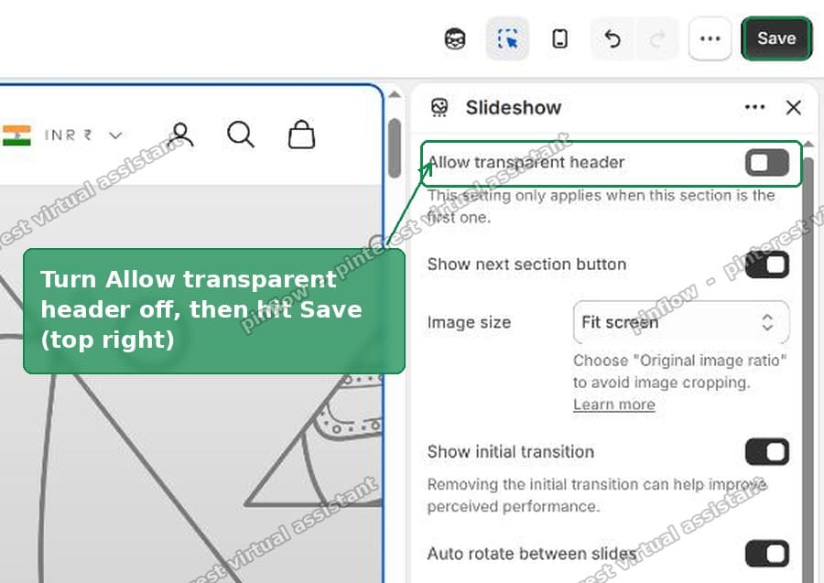Click the Slideshow panel title
The image size is (824, 583).
(x=514, y=108)
